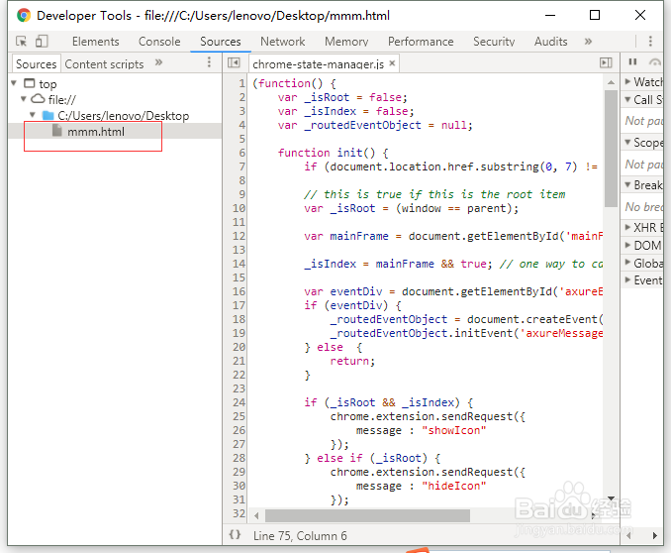Collapse the C:/Users/lenovo/Desktop folder
Image resolution: width=671 pixels, height=553 pixels.
pyautogui.click(x=33, y=115)
